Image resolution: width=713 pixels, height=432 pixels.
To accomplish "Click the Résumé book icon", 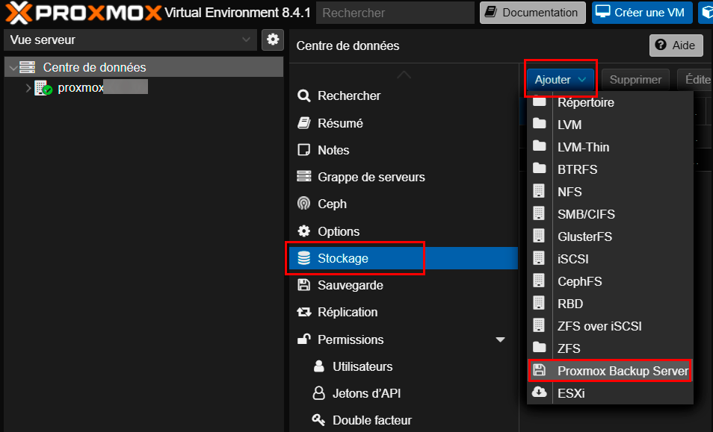I will point(303,123).
